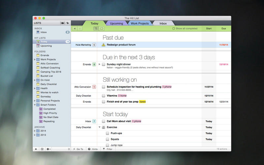Check off Schedule inspection for heating task

(104, 87)
